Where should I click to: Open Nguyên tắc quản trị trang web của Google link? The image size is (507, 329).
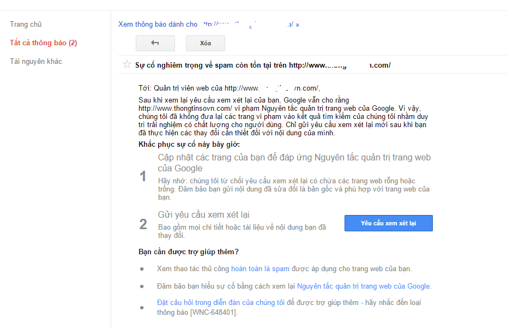point(364,286)
